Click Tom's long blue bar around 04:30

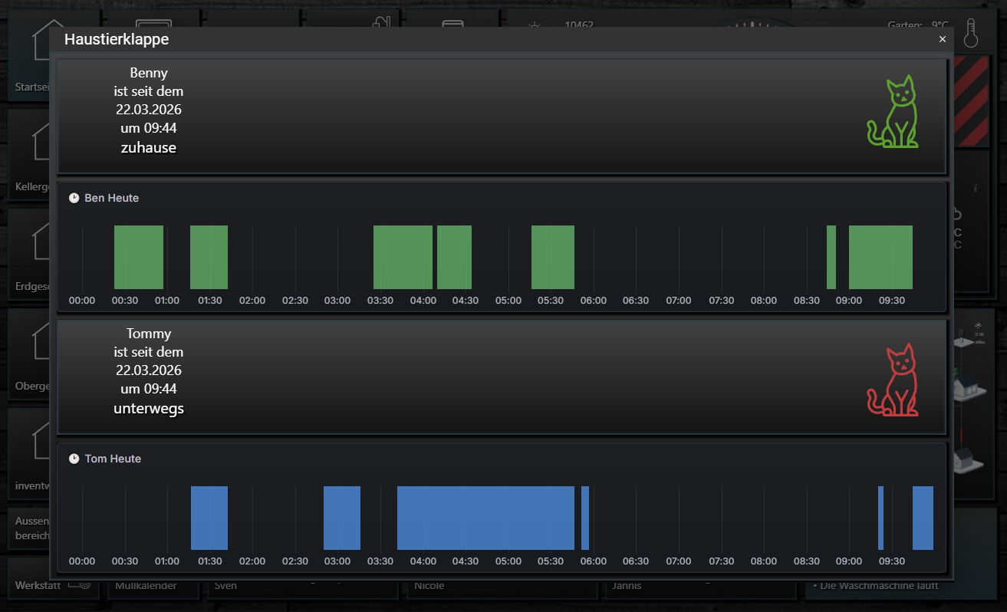click(485, 518)
